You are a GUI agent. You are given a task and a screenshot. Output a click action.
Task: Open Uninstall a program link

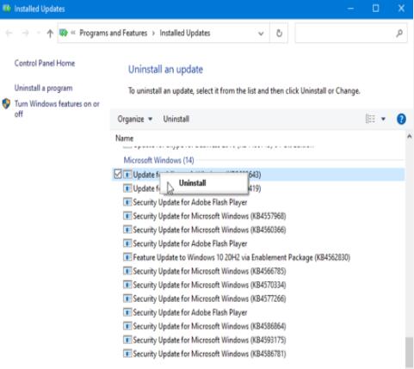tap(43, 88)
